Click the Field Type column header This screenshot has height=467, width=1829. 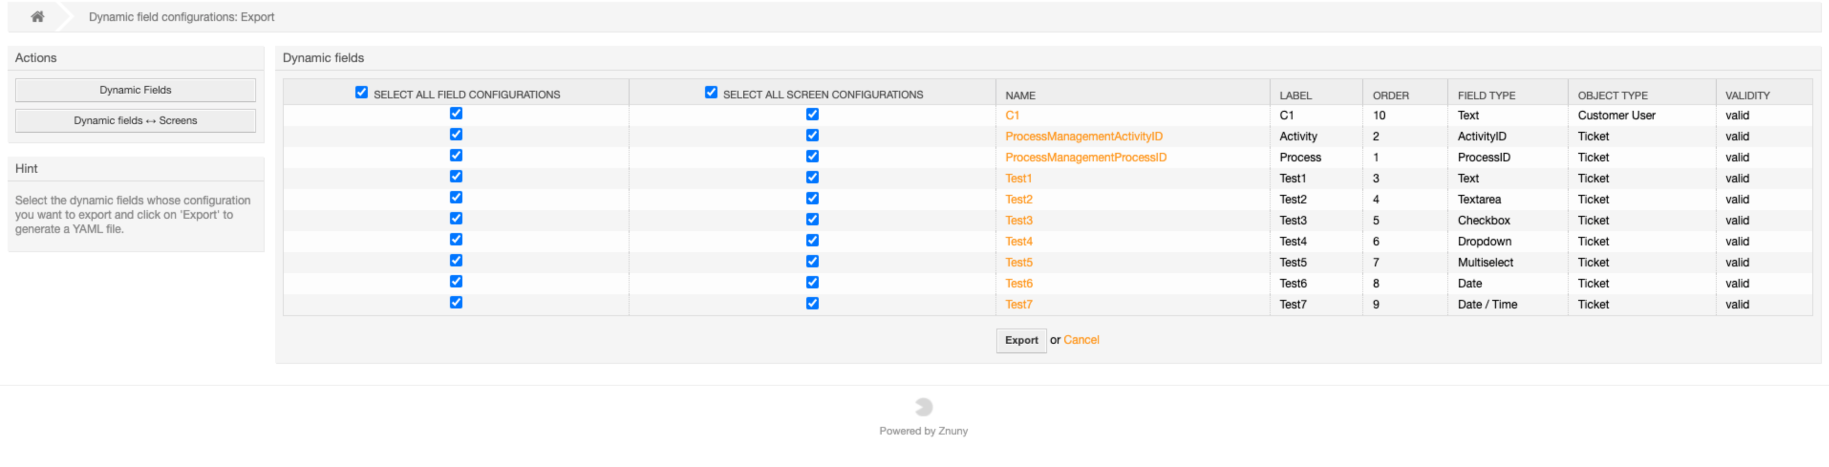click(1486, 95)
